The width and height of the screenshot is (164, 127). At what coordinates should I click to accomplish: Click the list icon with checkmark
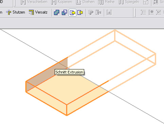pos(159,13)
